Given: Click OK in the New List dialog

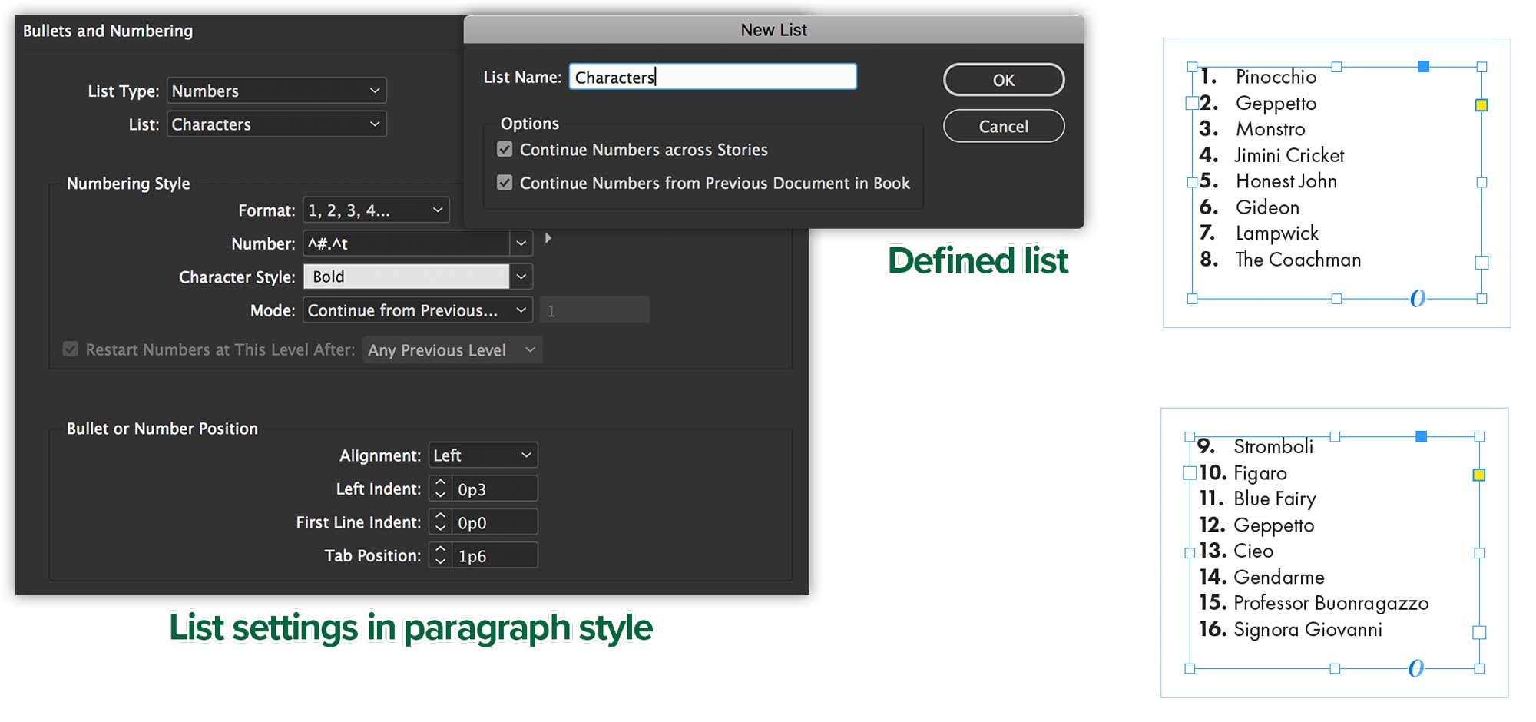Looking at the screenshot, I should click(x=1004, y=80).
